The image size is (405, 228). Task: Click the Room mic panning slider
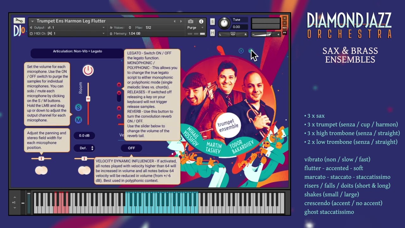[84, 158]
